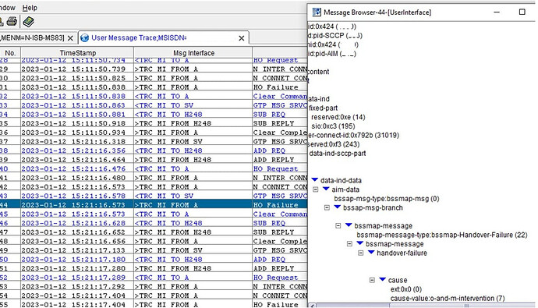538x308 pixels.
Task: Click bssmap-Handover-Failure (22) message type line
Action: (442, 235)
